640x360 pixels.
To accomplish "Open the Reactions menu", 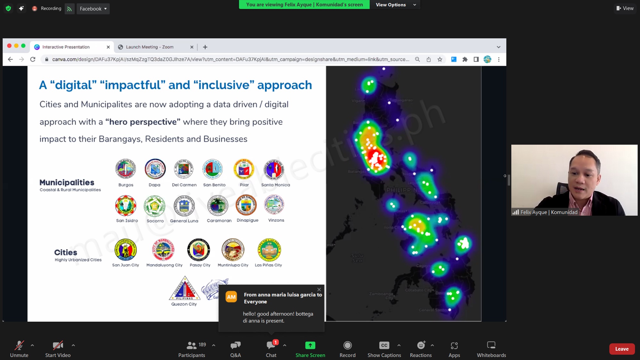I will tap(421, 349).
